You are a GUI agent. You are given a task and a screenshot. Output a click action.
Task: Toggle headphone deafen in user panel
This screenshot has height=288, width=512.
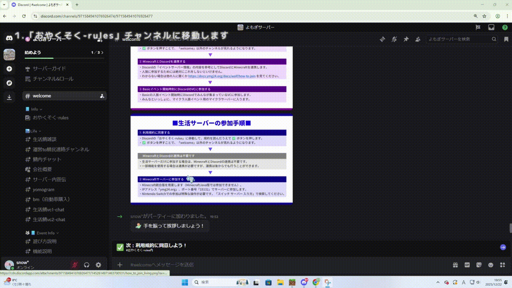[86, 265]
